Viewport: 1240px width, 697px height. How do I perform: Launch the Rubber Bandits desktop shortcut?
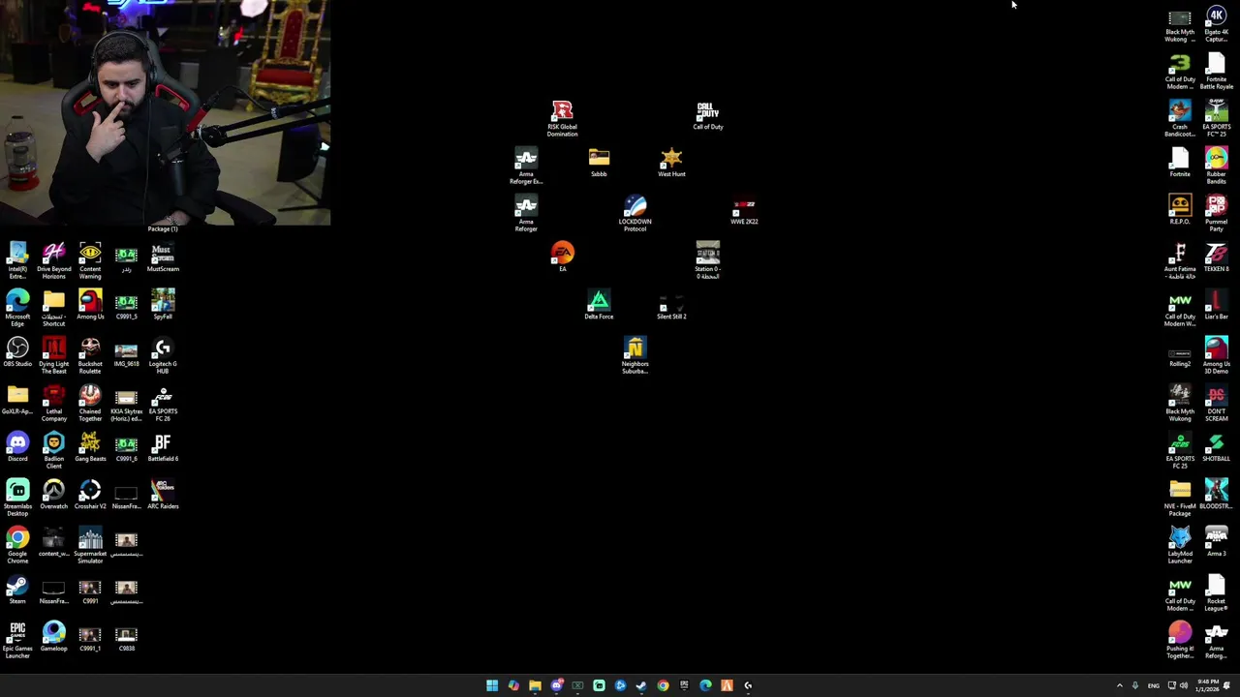pyautogui.click(x=1217, y=167)
